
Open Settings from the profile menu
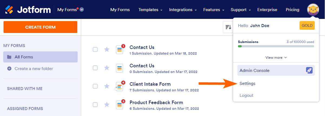(x=247, y=84)
